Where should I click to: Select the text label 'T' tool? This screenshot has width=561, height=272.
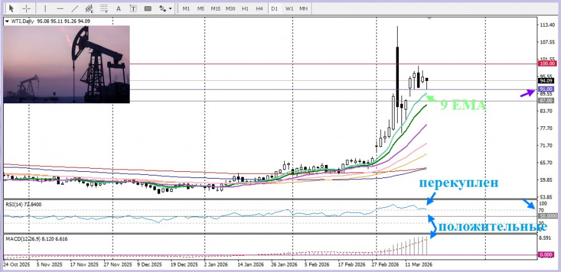tap(133, 9)
